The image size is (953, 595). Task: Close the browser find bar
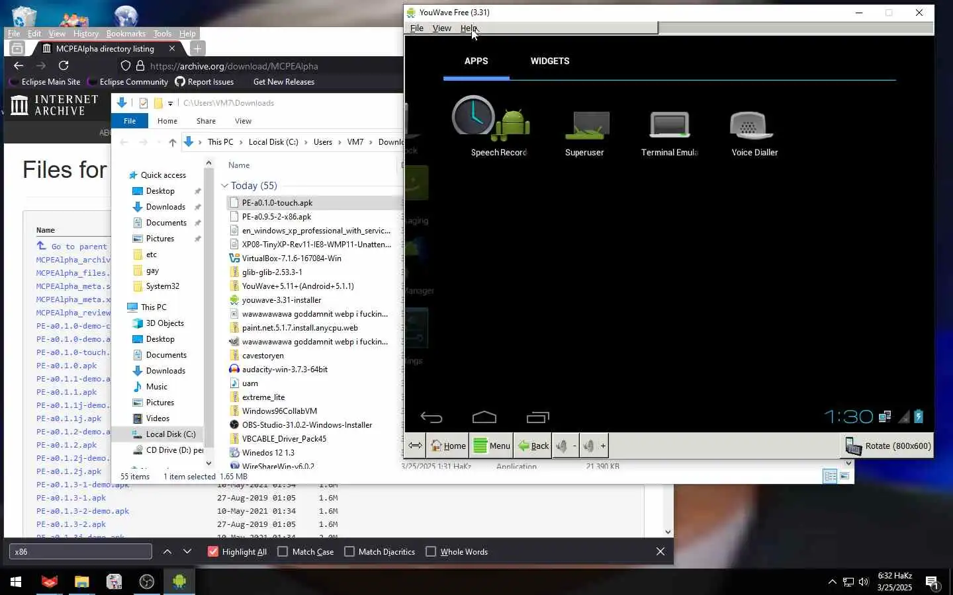660,551
